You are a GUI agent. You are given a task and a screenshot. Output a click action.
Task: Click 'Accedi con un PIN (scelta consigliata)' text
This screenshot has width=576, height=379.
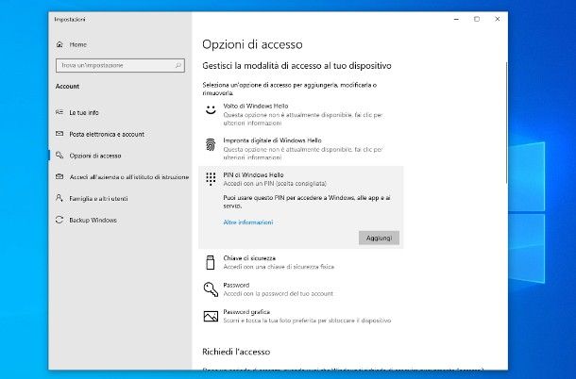(x=275, y=184)
